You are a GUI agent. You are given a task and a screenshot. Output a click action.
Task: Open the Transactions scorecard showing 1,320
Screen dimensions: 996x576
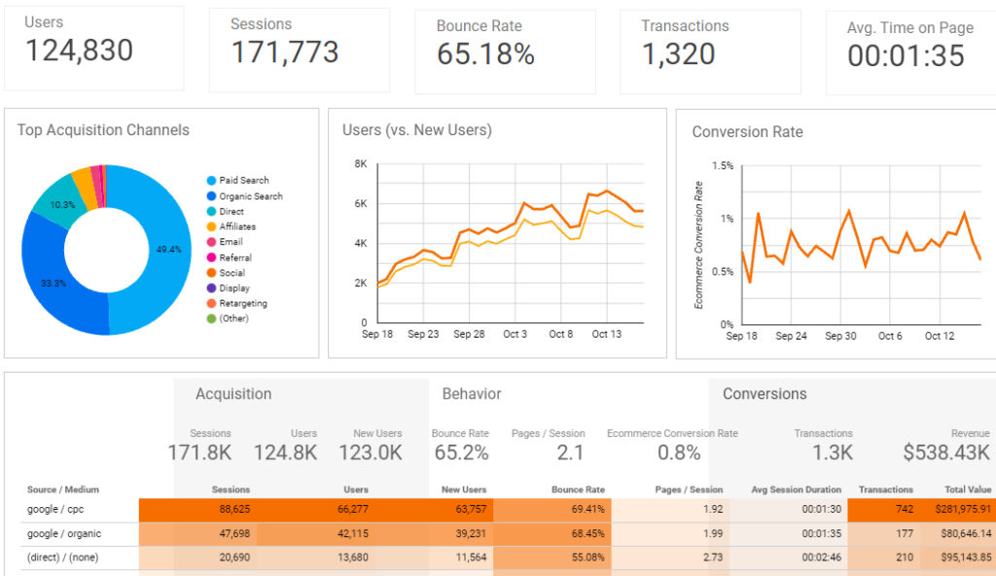[x=710, y=53]
